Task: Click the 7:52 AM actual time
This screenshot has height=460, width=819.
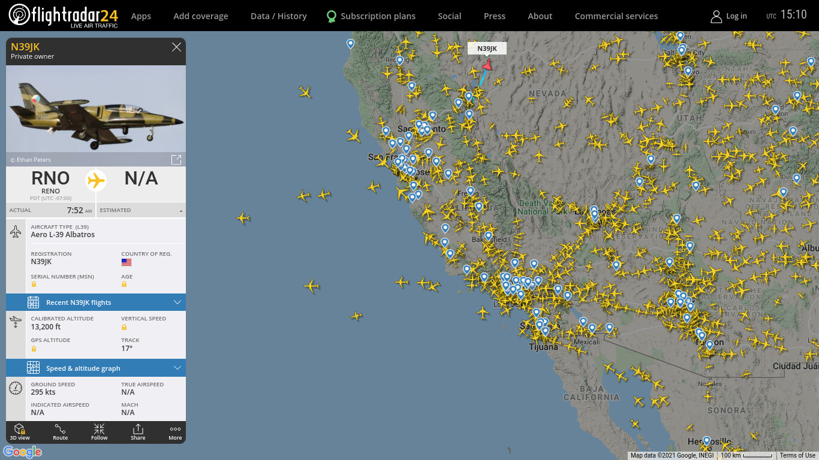Action: 80,210
